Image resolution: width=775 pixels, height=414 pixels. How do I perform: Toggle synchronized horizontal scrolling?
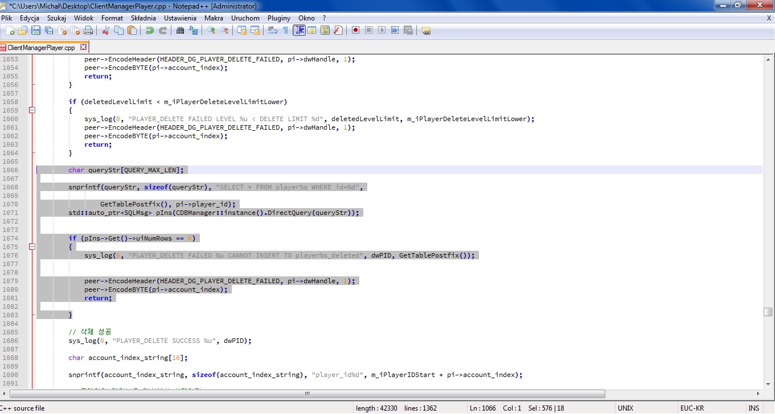255,30
